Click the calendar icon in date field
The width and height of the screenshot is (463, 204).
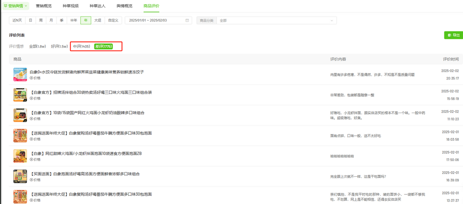tap(187, 20)
